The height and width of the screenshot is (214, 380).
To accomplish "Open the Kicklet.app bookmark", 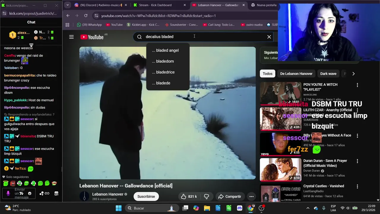I will (143, 25).
